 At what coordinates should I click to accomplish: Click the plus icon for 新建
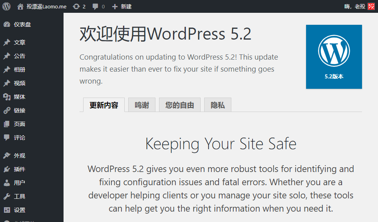tap(115, 6)
